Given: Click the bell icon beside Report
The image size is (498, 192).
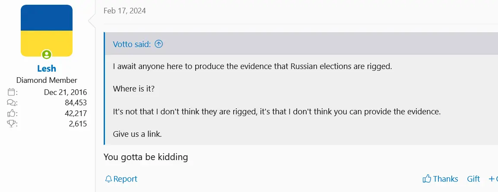Looking at the screenshot, I should tap(108, 179).
